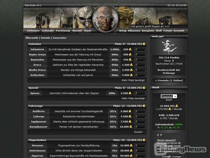Open the Einheiten menu
This screenshot has height=158, width=210.
coord(33,31)
